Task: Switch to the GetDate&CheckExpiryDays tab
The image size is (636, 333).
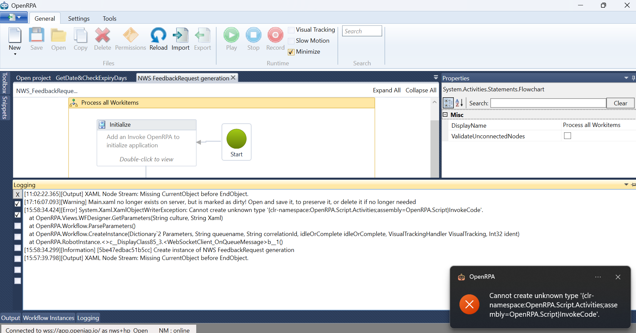Action: click(x=91, y=78)
